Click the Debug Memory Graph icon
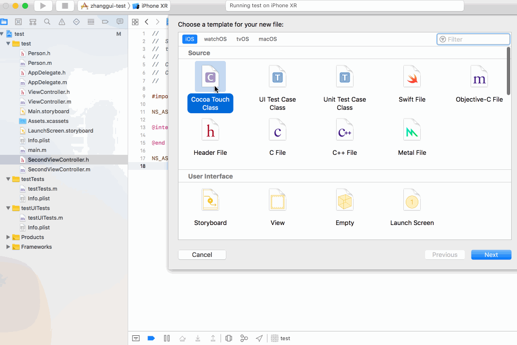Image resolution: width=517 pixels, height=345 pixels. tap(244, 338)
